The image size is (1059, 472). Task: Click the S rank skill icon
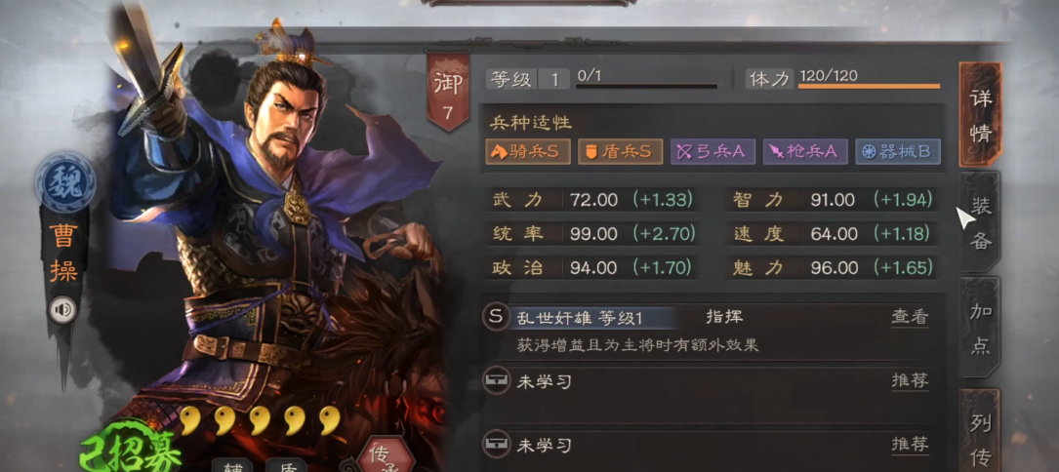pyautogui.click(x=497, y=317)
